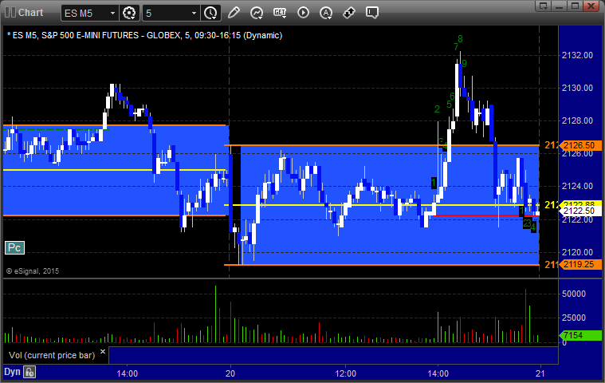Open the gear symbol settings menu

tap(129, 13)
